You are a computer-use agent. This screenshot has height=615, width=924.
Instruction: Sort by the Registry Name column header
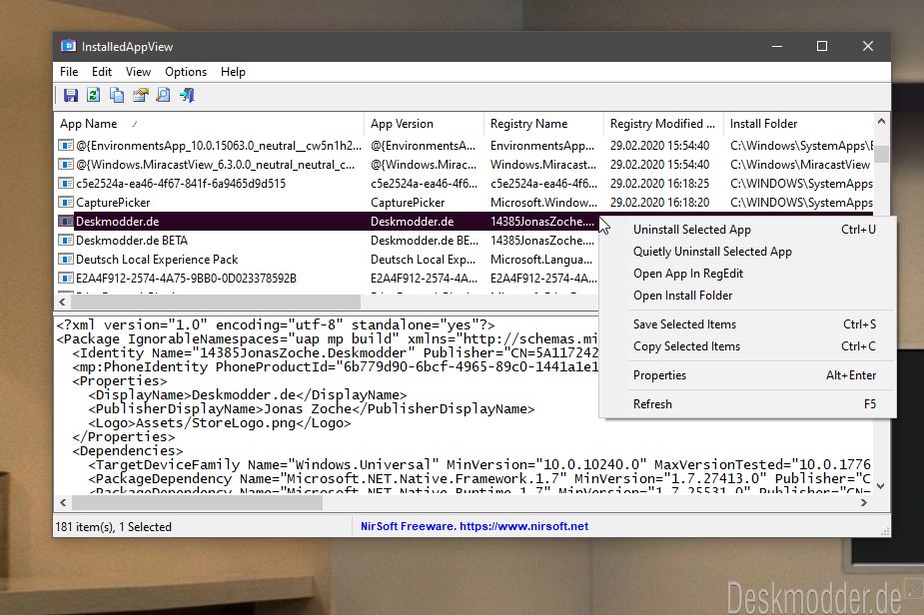click(543, 124)
